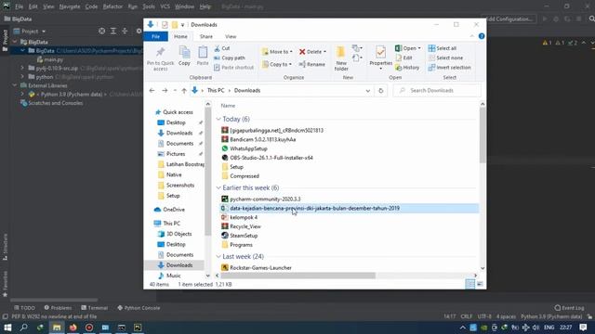
Task: Open main.py in PyCharm project tree
Action: click(x=49, y=59)
